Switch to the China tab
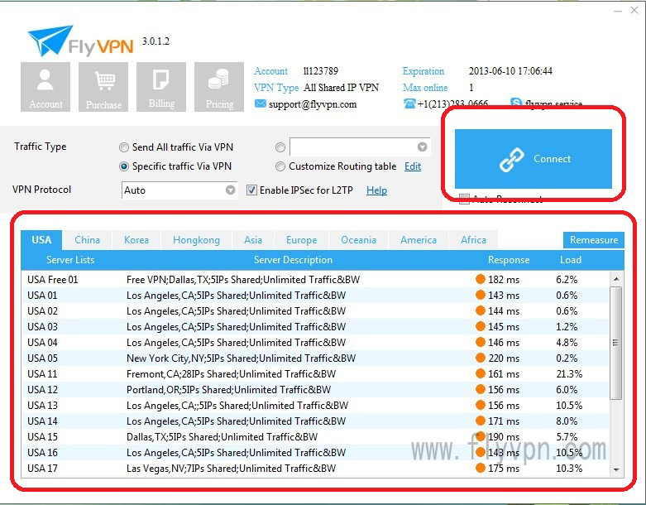Image resolution: width=646 pixels, height=505 pixels. 87,240
